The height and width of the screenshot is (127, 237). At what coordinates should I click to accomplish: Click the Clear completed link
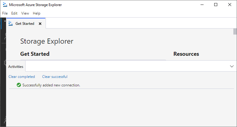pos(22,77)
